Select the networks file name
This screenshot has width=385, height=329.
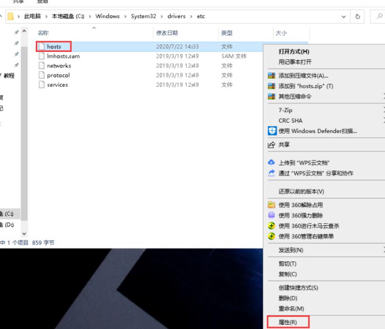pos(59,66)
